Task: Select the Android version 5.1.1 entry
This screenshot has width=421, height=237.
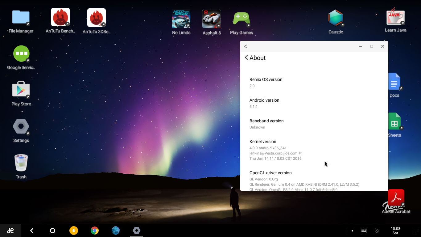Action: coord(314,103)
